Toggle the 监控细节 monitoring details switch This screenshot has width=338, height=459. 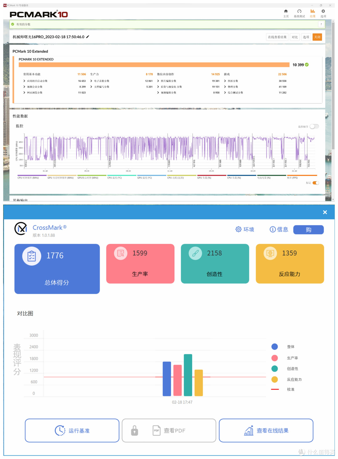click(x=314, y=126)
